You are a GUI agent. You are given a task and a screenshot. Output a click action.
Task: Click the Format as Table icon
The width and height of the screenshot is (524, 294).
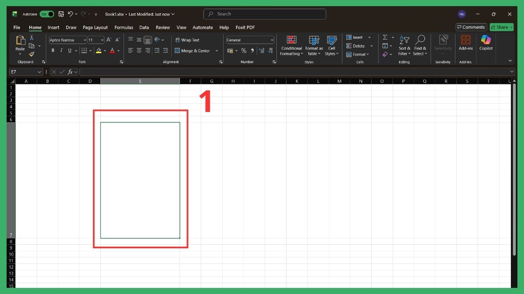pyautogui.click(x=314, y=45)
